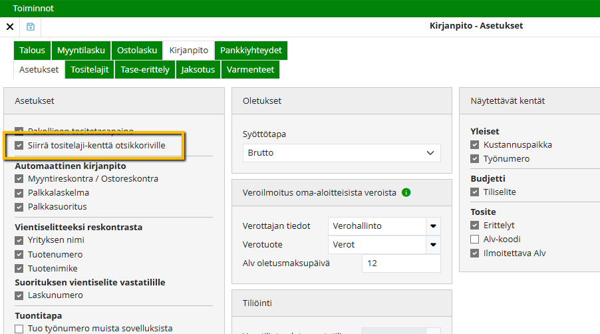Open the Verottajan tiedot dropdown arrow
The width and height of the screenshot is (600, 334).
point(434,226)
